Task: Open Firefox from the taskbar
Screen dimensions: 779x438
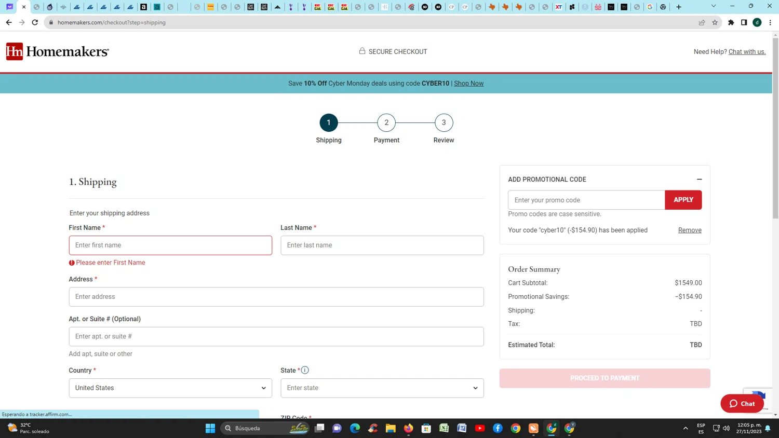Action: 409,428
